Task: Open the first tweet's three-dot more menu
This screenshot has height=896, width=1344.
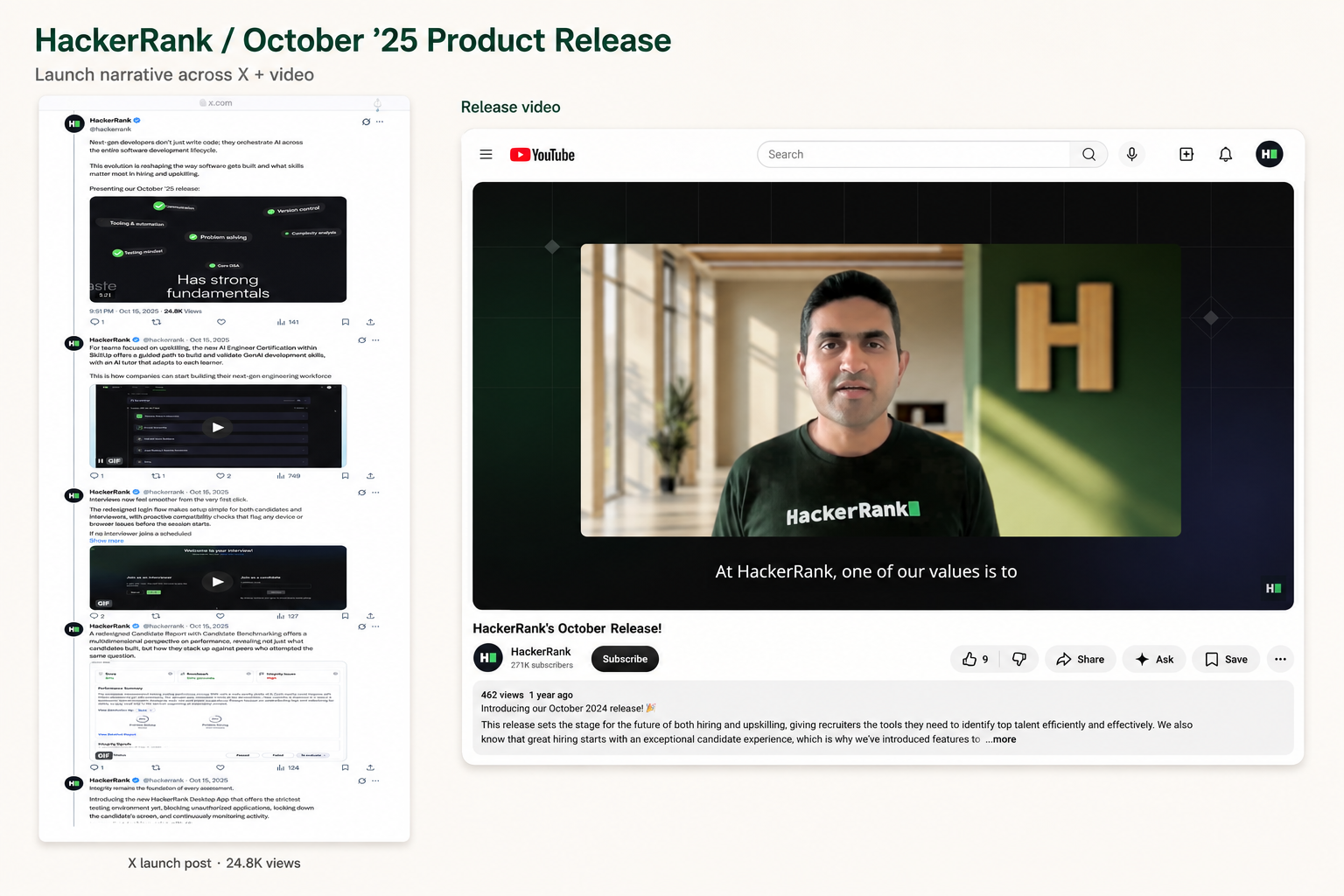Action: pos(379,122)
